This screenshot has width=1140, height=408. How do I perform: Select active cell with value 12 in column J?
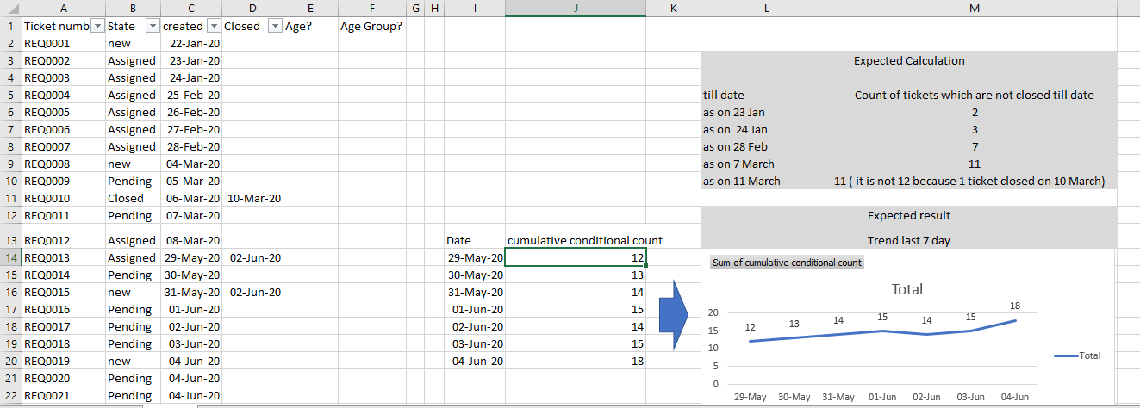click(x=576, y=257)
